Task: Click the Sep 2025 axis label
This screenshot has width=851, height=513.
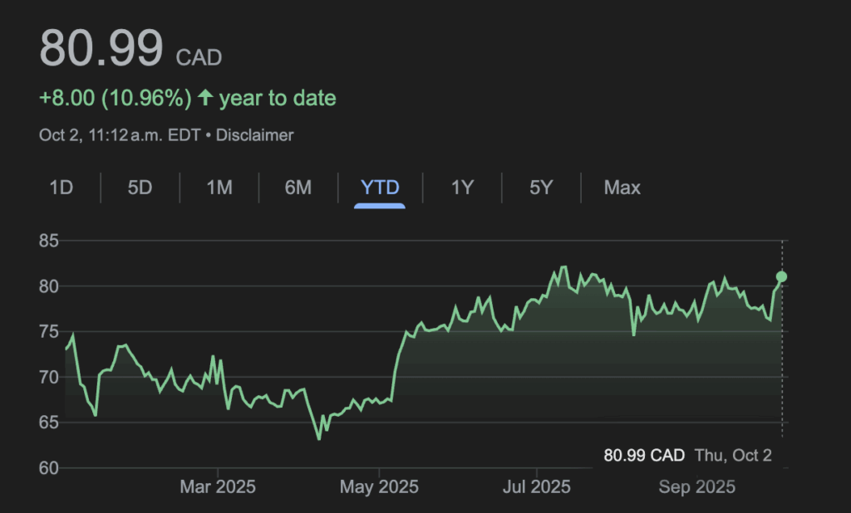Action: [x=696, y=486]
